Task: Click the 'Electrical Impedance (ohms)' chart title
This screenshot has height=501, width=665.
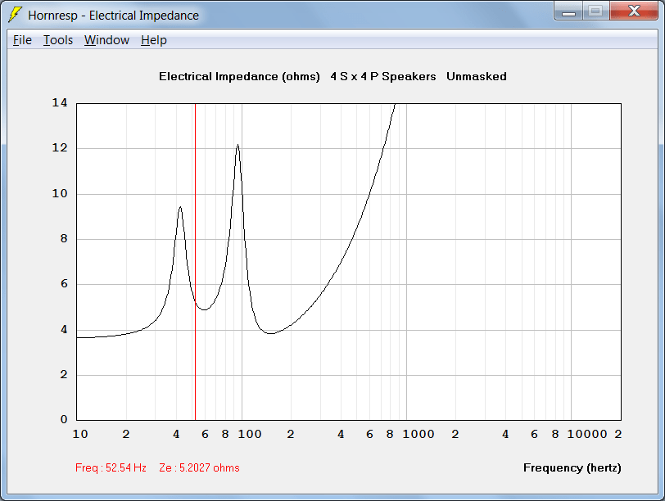Action: click(239, 76)
